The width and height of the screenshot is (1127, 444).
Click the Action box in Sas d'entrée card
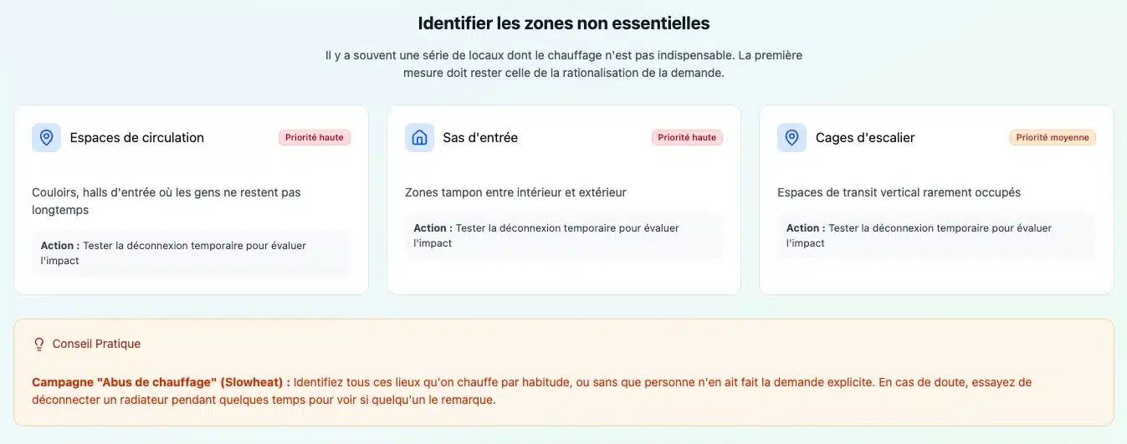pyautogui.click(x=563, y=235)
